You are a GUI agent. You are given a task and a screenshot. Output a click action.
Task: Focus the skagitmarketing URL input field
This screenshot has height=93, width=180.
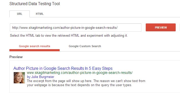[76, 28]
